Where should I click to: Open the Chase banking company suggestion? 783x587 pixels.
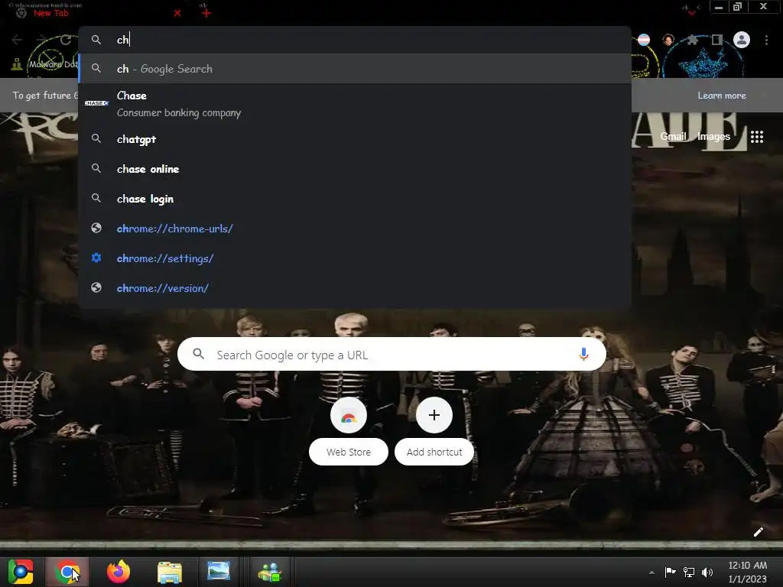click(355, 104)
